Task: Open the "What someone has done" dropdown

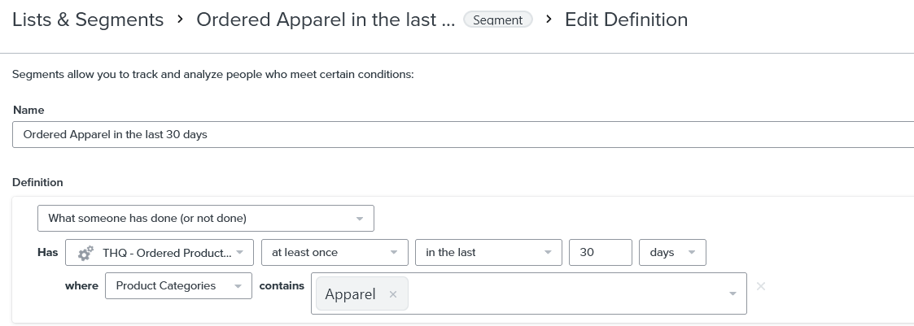Action: coord(205,218)
